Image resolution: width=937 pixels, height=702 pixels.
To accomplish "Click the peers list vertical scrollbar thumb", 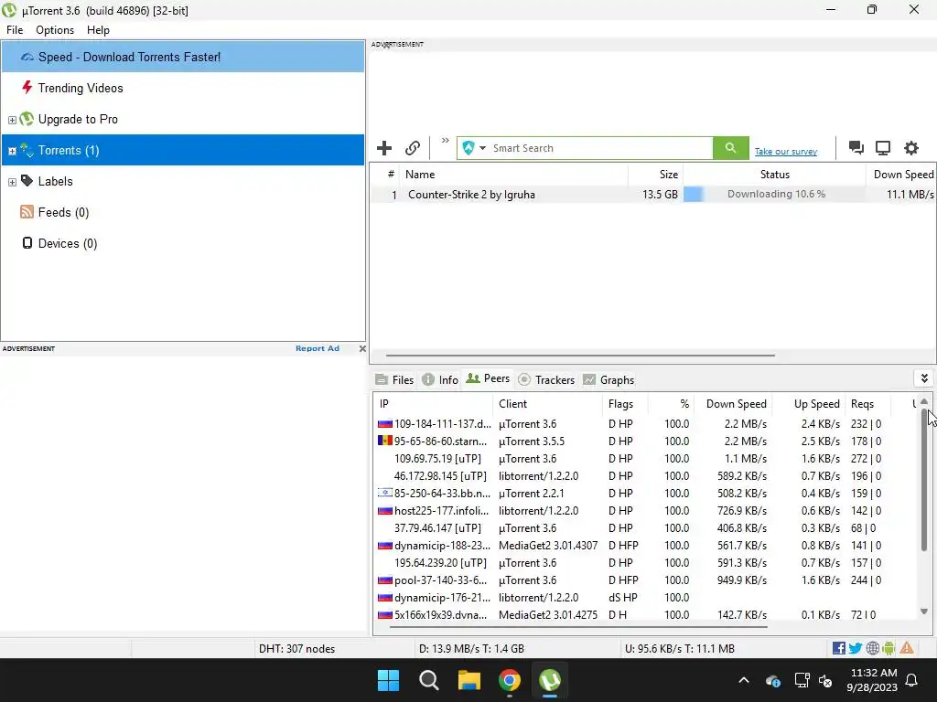I will click(x=924, y=481).
